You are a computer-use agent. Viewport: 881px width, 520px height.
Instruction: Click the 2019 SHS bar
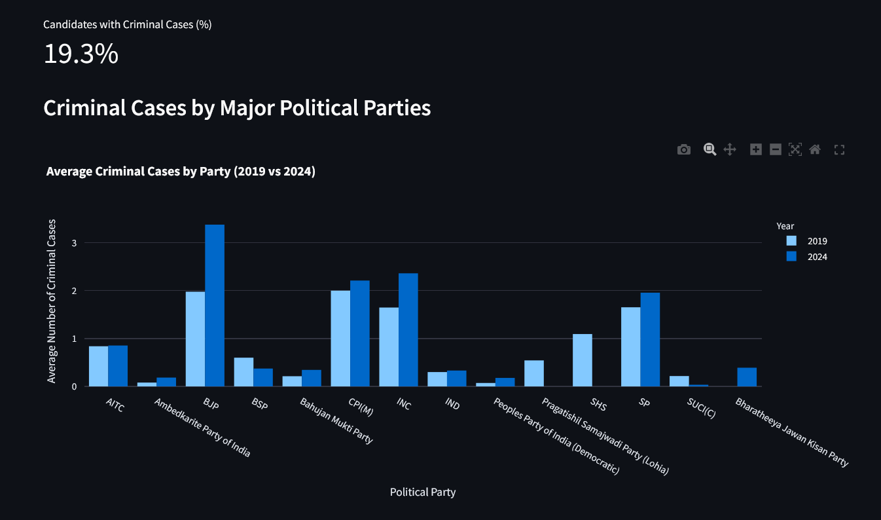coord(583,360)
